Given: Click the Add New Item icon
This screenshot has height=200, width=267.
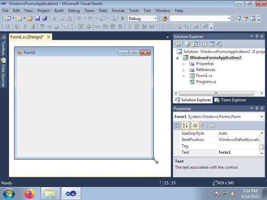Looking at the screenshot, I should tap(19, 18).
